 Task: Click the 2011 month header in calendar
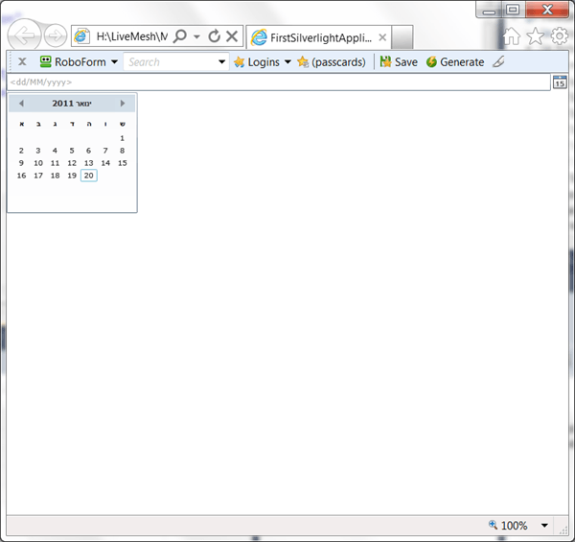click(72, 103)
